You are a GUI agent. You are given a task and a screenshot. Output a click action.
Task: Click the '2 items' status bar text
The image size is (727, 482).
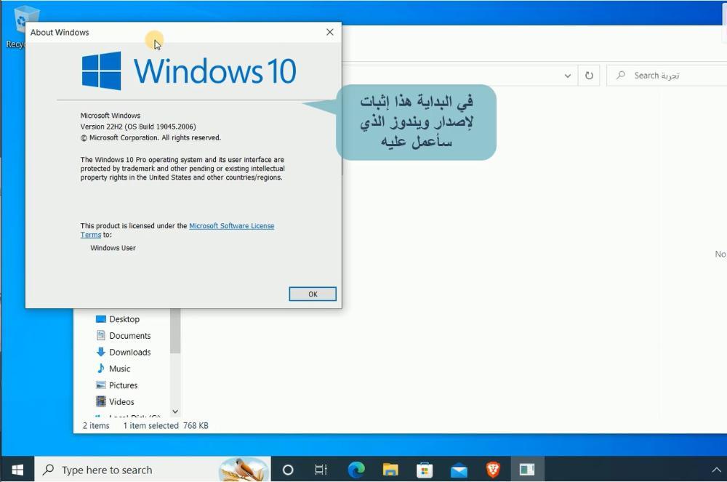tap(96, 425)
